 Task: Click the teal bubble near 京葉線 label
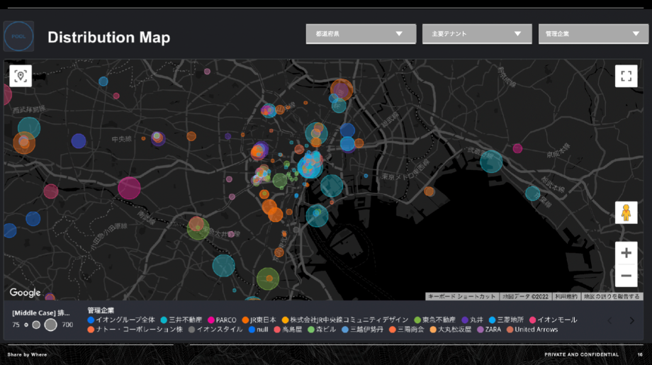[532, 193]
